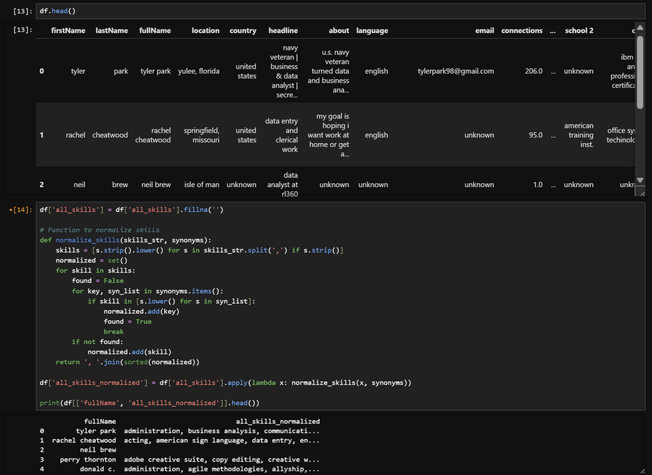Place cursor in the df.head() code line
Image resolution: width=652 pixels, height=475 pixels.
tap(55, 11)
